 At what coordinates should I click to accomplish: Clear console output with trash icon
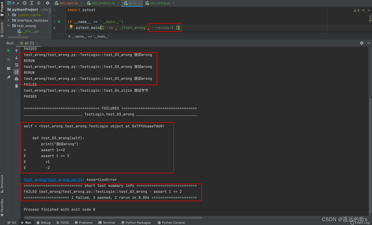coord(17,86)
